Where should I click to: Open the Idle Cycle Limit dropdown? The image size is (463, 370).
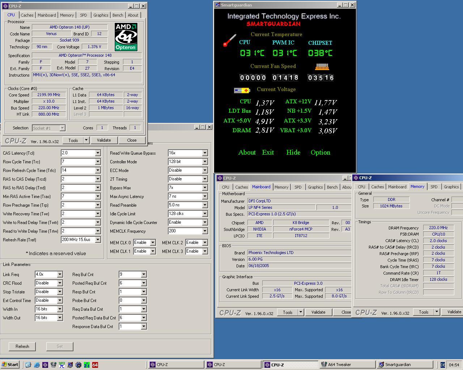(205, 214)
